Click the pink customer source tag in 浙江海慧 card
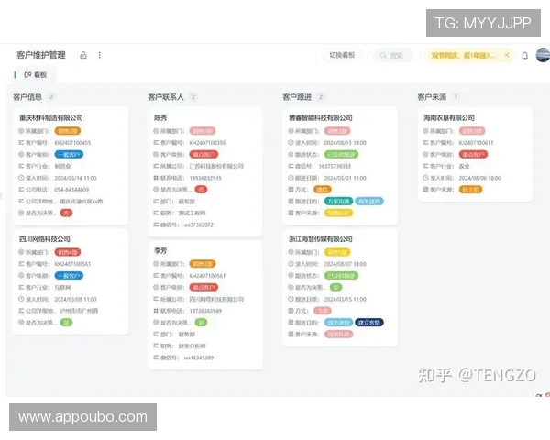 [x=338, y=334]
